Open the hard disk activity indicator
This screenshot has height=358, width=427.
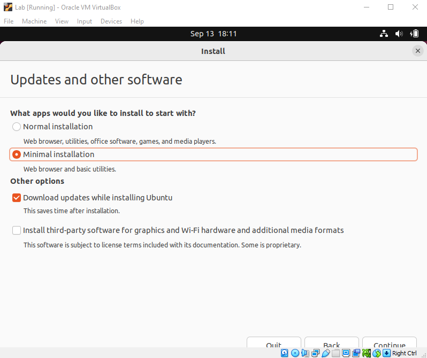point(284,353)
